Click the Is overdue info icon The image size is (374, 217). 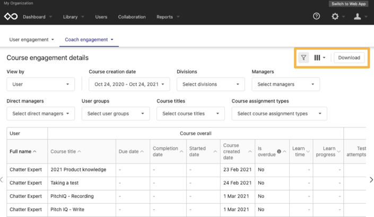pos(279,151)
